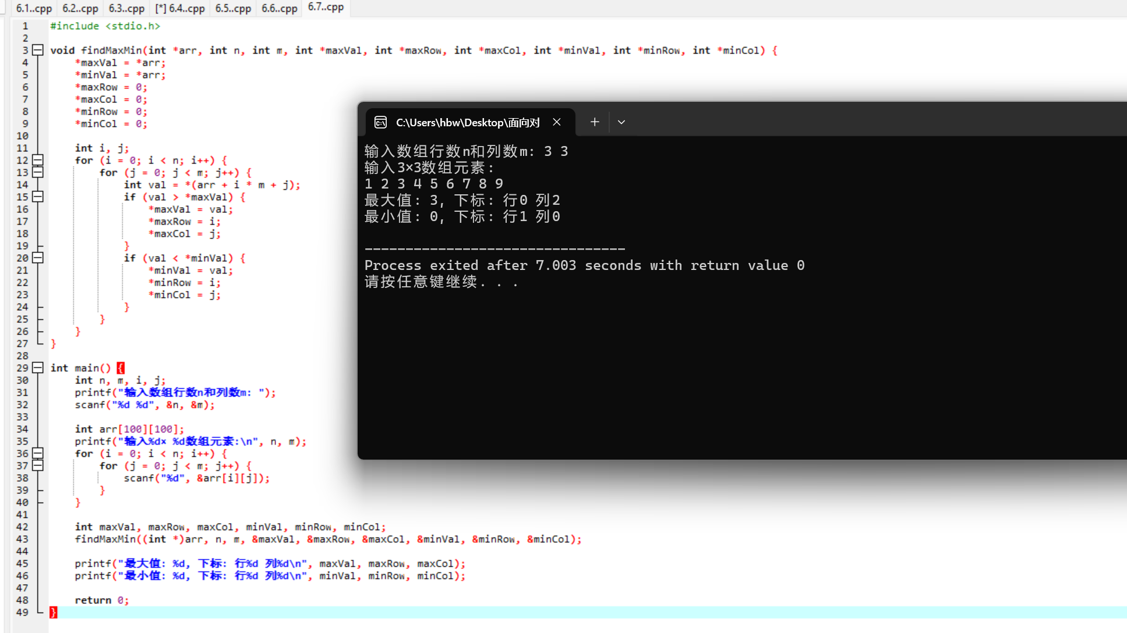
Task: Select the modified 6.4..cpp tab
Action: [180, 8]
